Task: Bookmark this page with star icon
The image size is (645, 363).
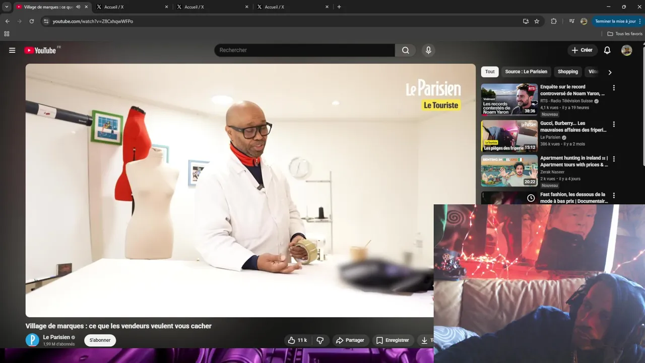Action: (x=537, y=21)
